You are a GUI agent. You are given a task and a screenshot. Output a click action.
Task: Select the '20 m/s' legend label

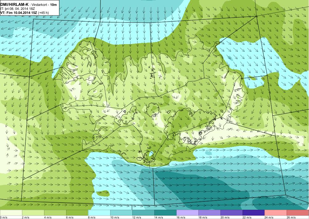click(x=225, y=217)
